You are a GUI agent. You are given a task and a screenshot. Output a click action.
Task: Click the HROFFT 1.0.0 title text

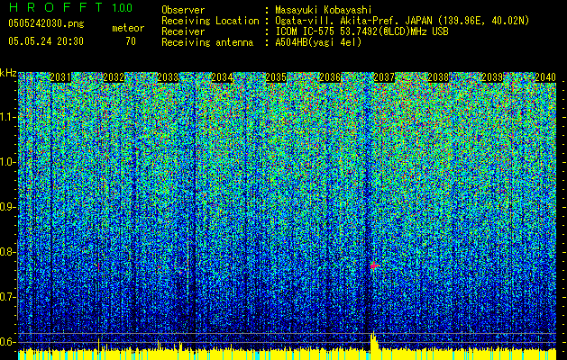click(x=70, y=7)
